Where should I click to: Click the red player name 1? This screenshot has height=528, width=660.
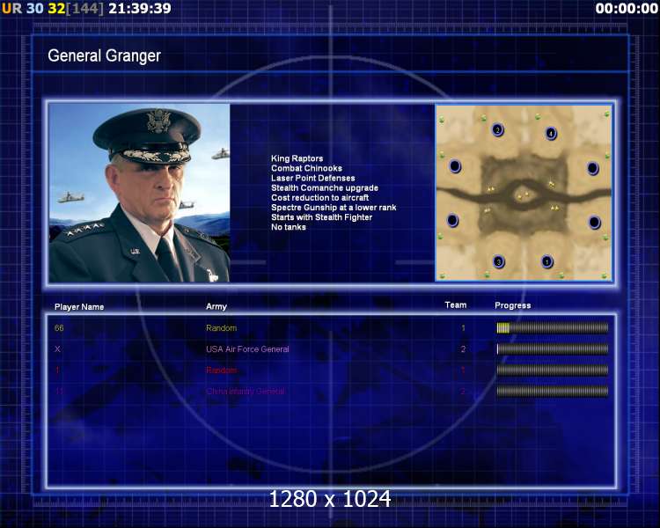57,370
